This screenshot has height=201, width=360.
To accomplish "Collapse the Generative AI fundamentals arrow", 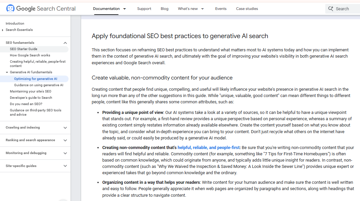I will [7, 72].
